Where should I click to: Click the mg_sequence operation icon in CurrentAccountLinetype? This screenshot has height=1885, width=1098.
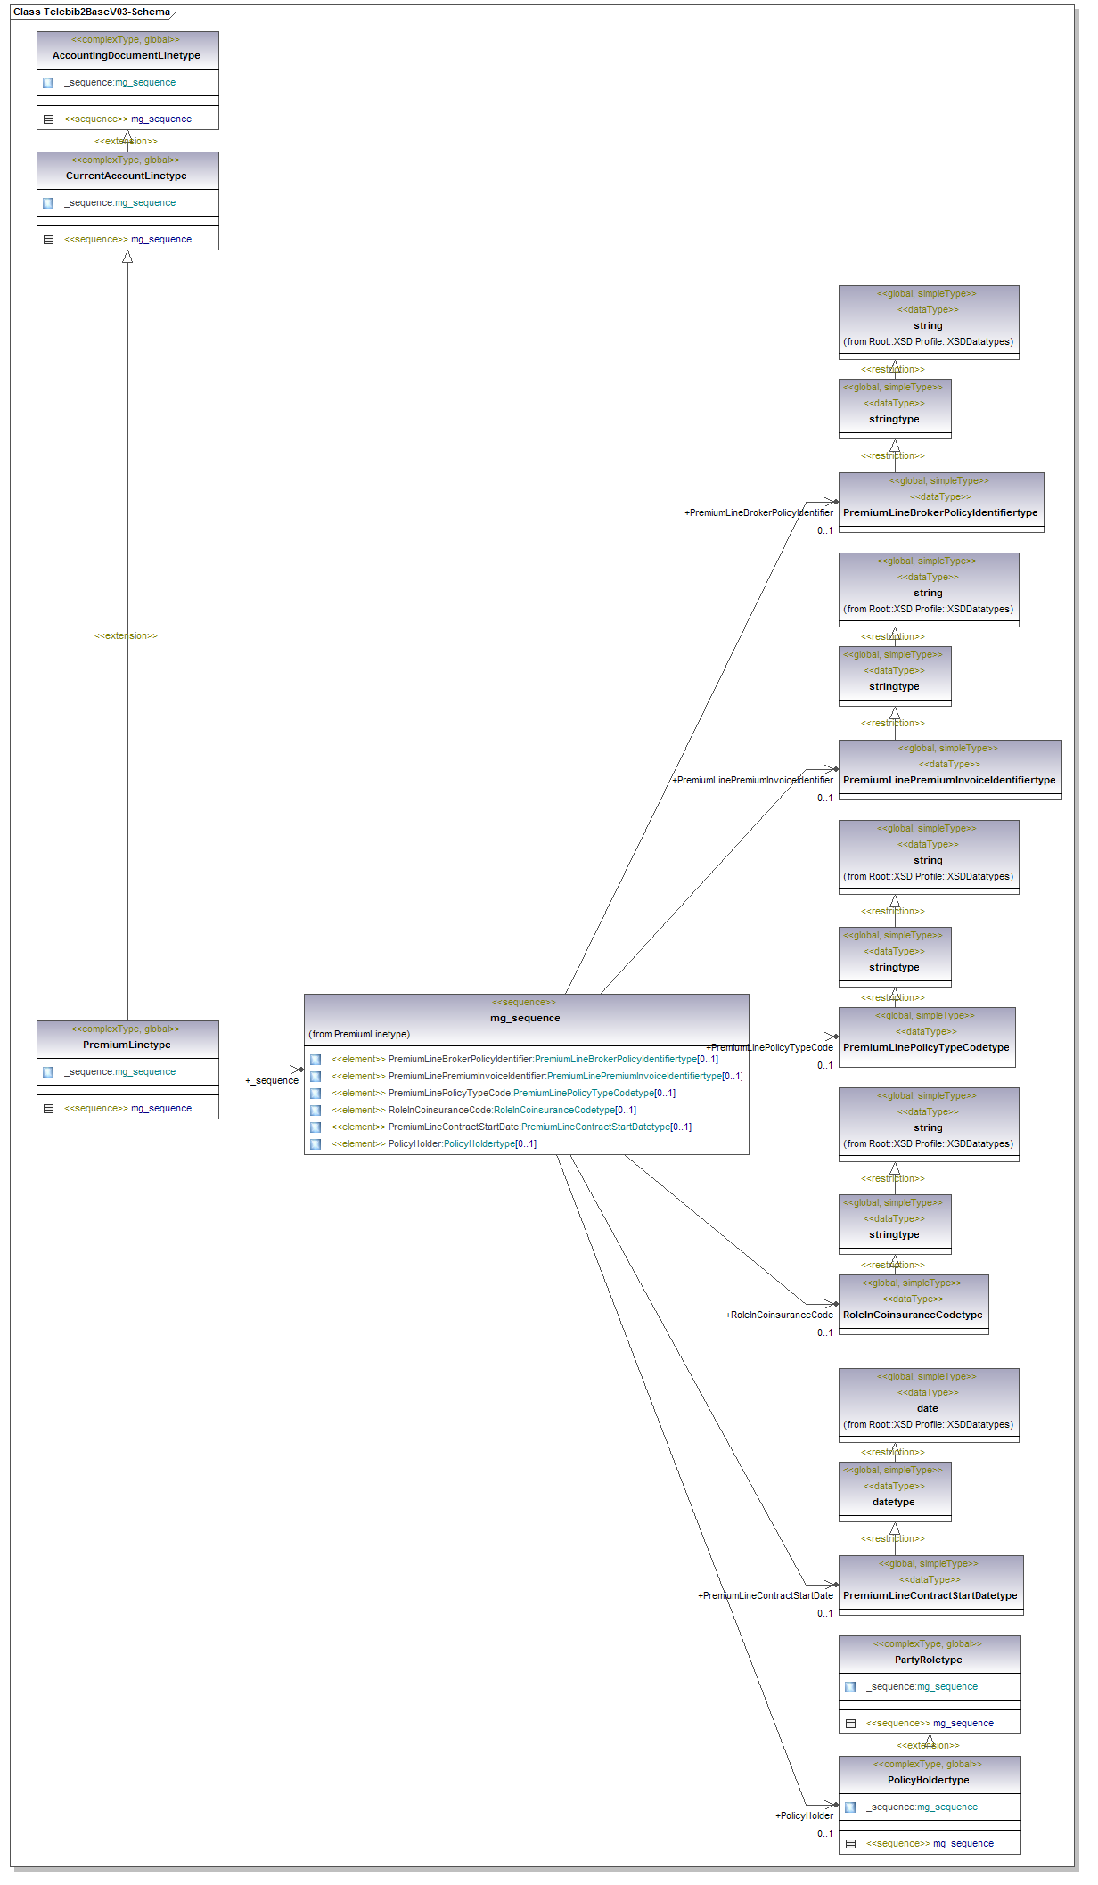point(48,240)
